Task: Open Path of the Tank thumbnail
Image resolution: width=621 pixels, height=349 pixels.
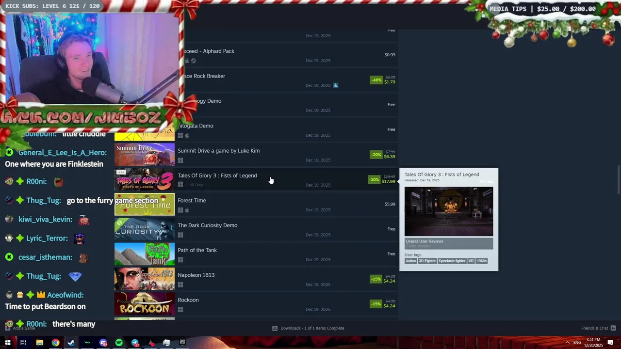Action: tap(145, 254)
